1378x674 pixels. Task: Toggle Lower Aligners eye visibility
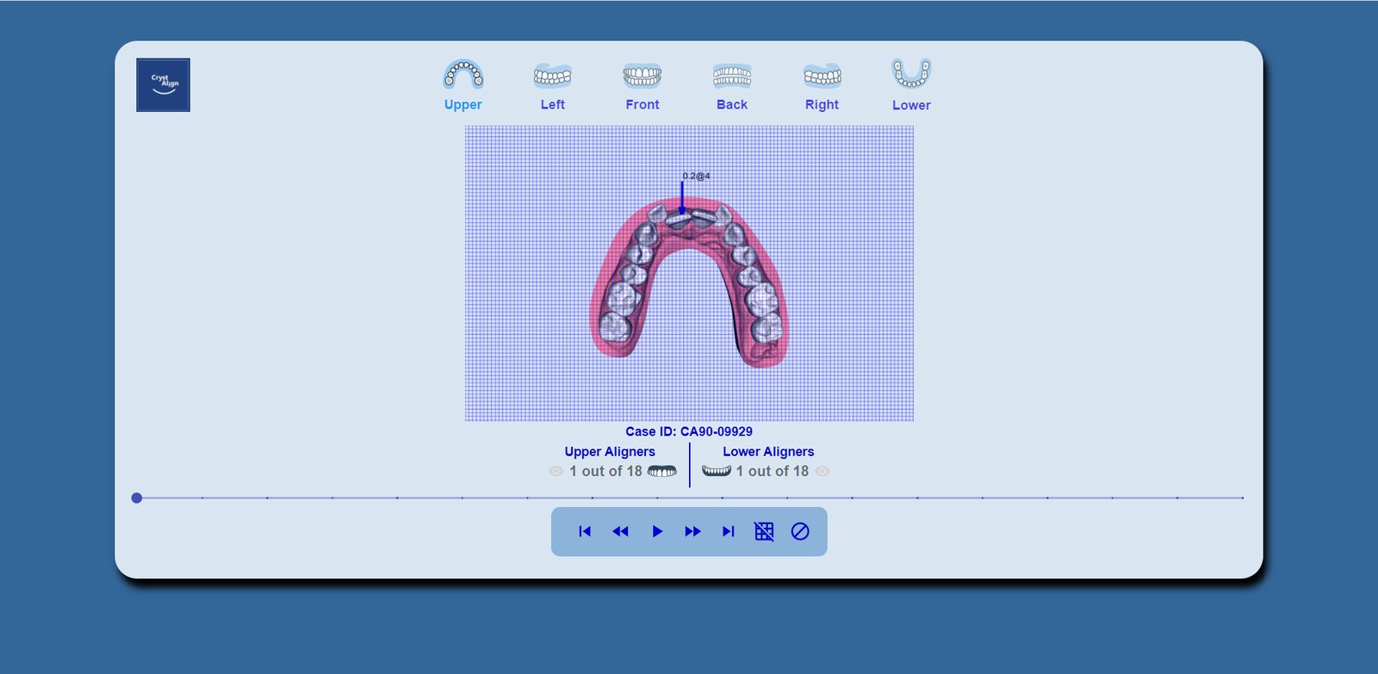click(x=822, y=471)
